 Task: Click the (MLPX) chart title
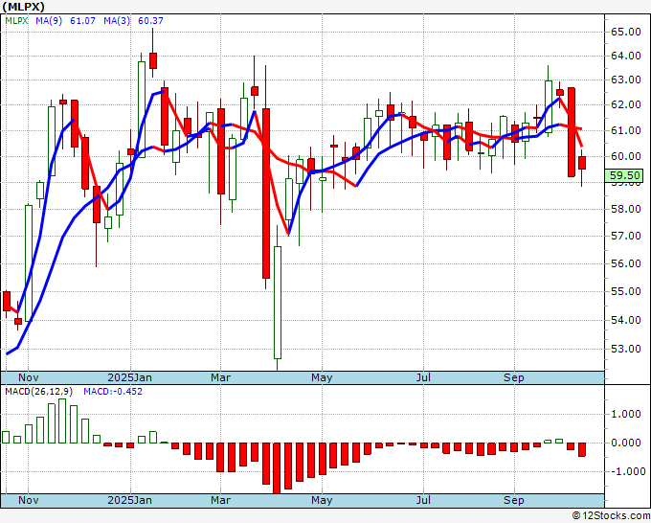tap(23, 7)
